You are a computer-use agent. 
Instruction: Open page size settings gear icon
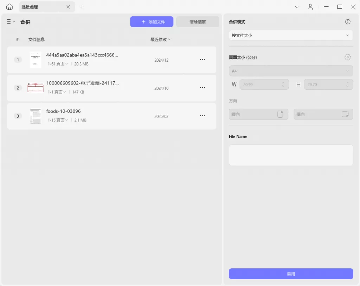tap(348, 57)
